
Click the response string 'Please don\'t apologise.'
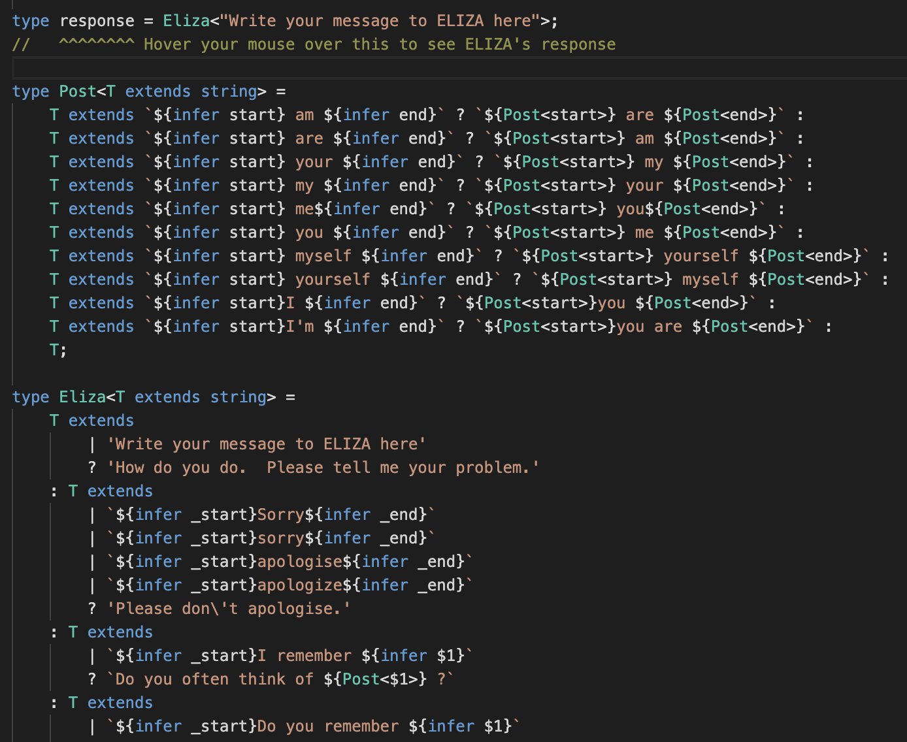coord(229,609)
